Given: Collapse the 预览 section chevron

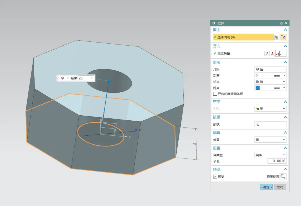Looking at the screenshot, I should [285, 169].
